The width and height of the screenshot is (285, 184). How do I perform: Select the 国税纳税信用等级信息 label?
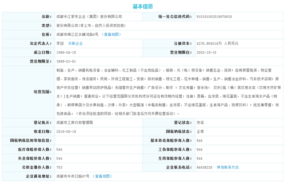pos(31,141)
